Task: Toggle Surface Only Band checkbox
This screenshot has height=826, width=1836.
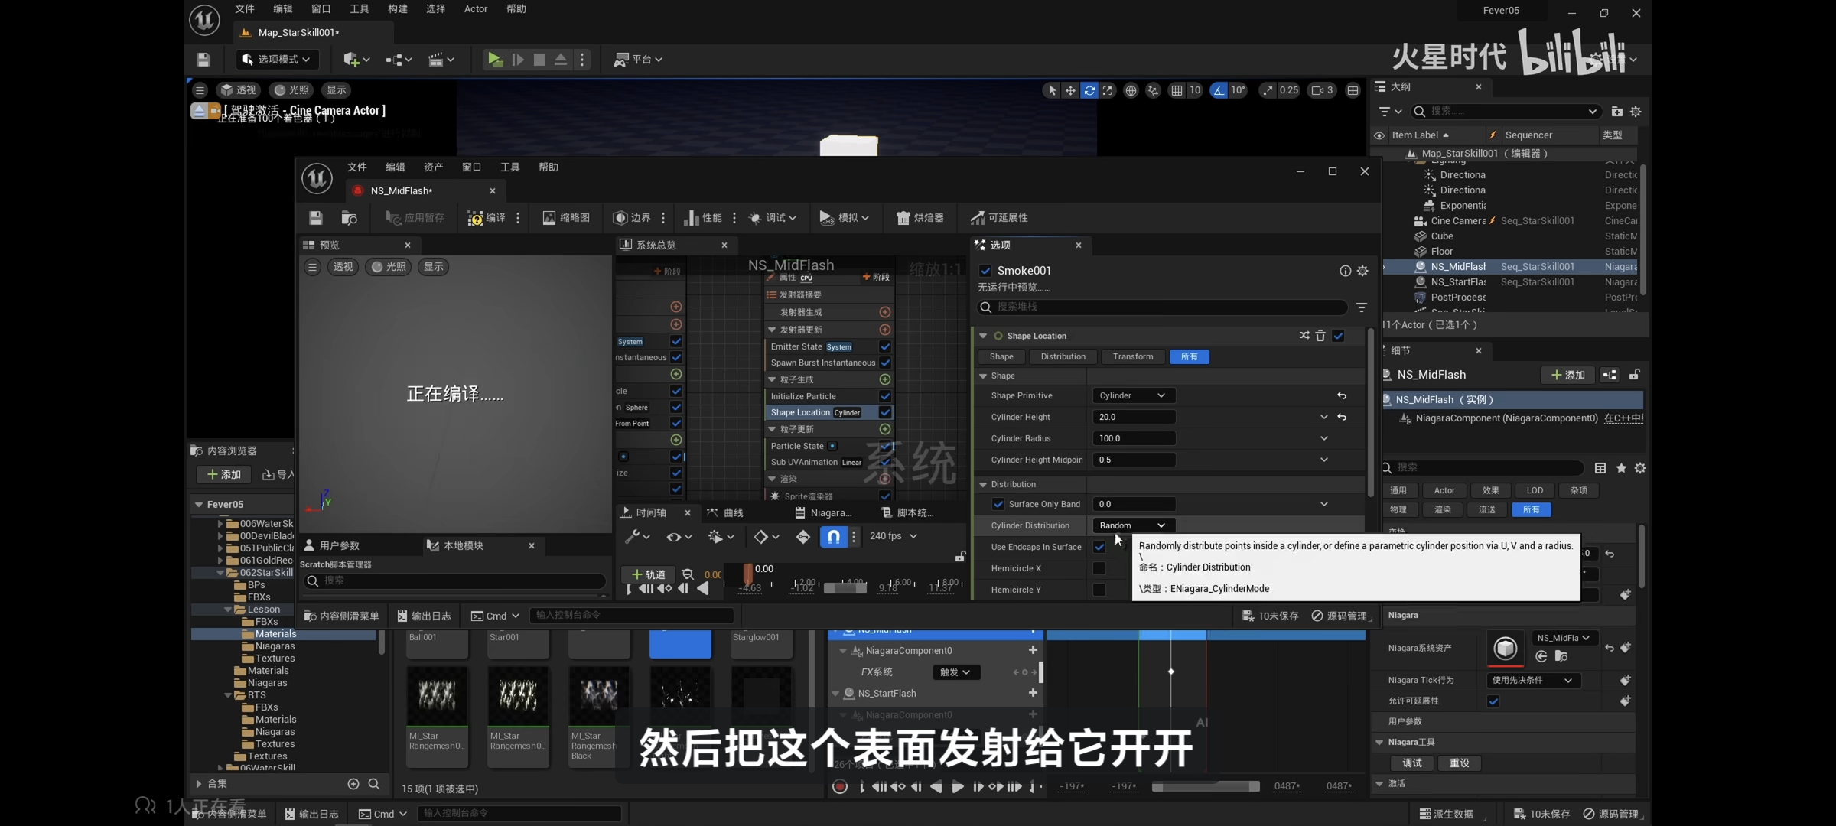Action: point(998,504)
